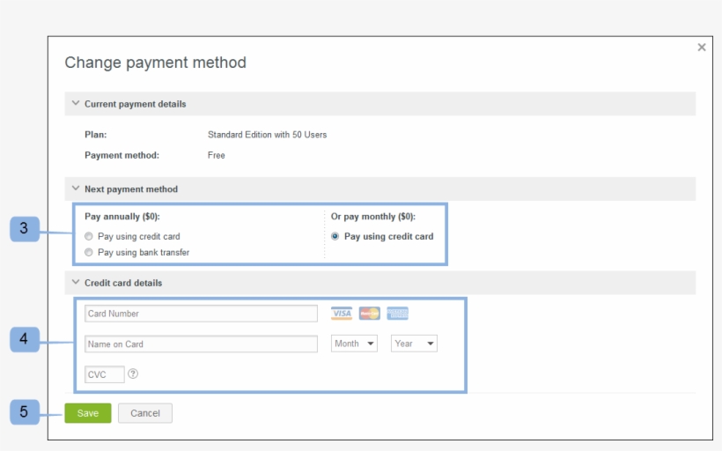The image size is (722, 451).
Task: Click the 'Free' payment method value
Action: [217, 155]
